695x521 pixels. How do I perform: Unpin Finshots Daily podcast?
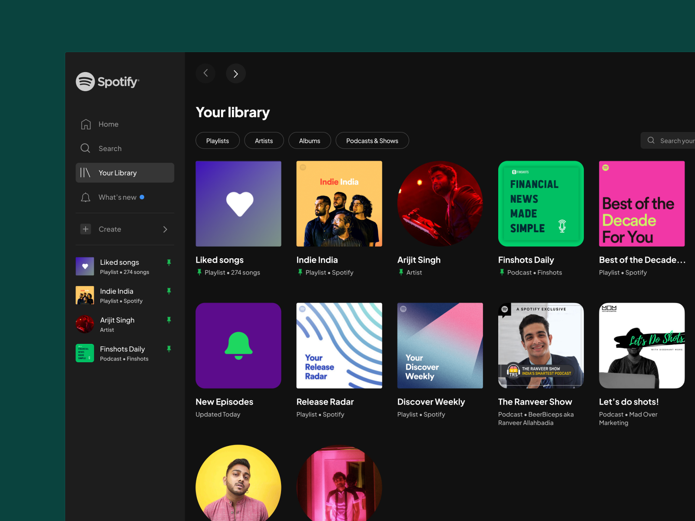(169, 349)
